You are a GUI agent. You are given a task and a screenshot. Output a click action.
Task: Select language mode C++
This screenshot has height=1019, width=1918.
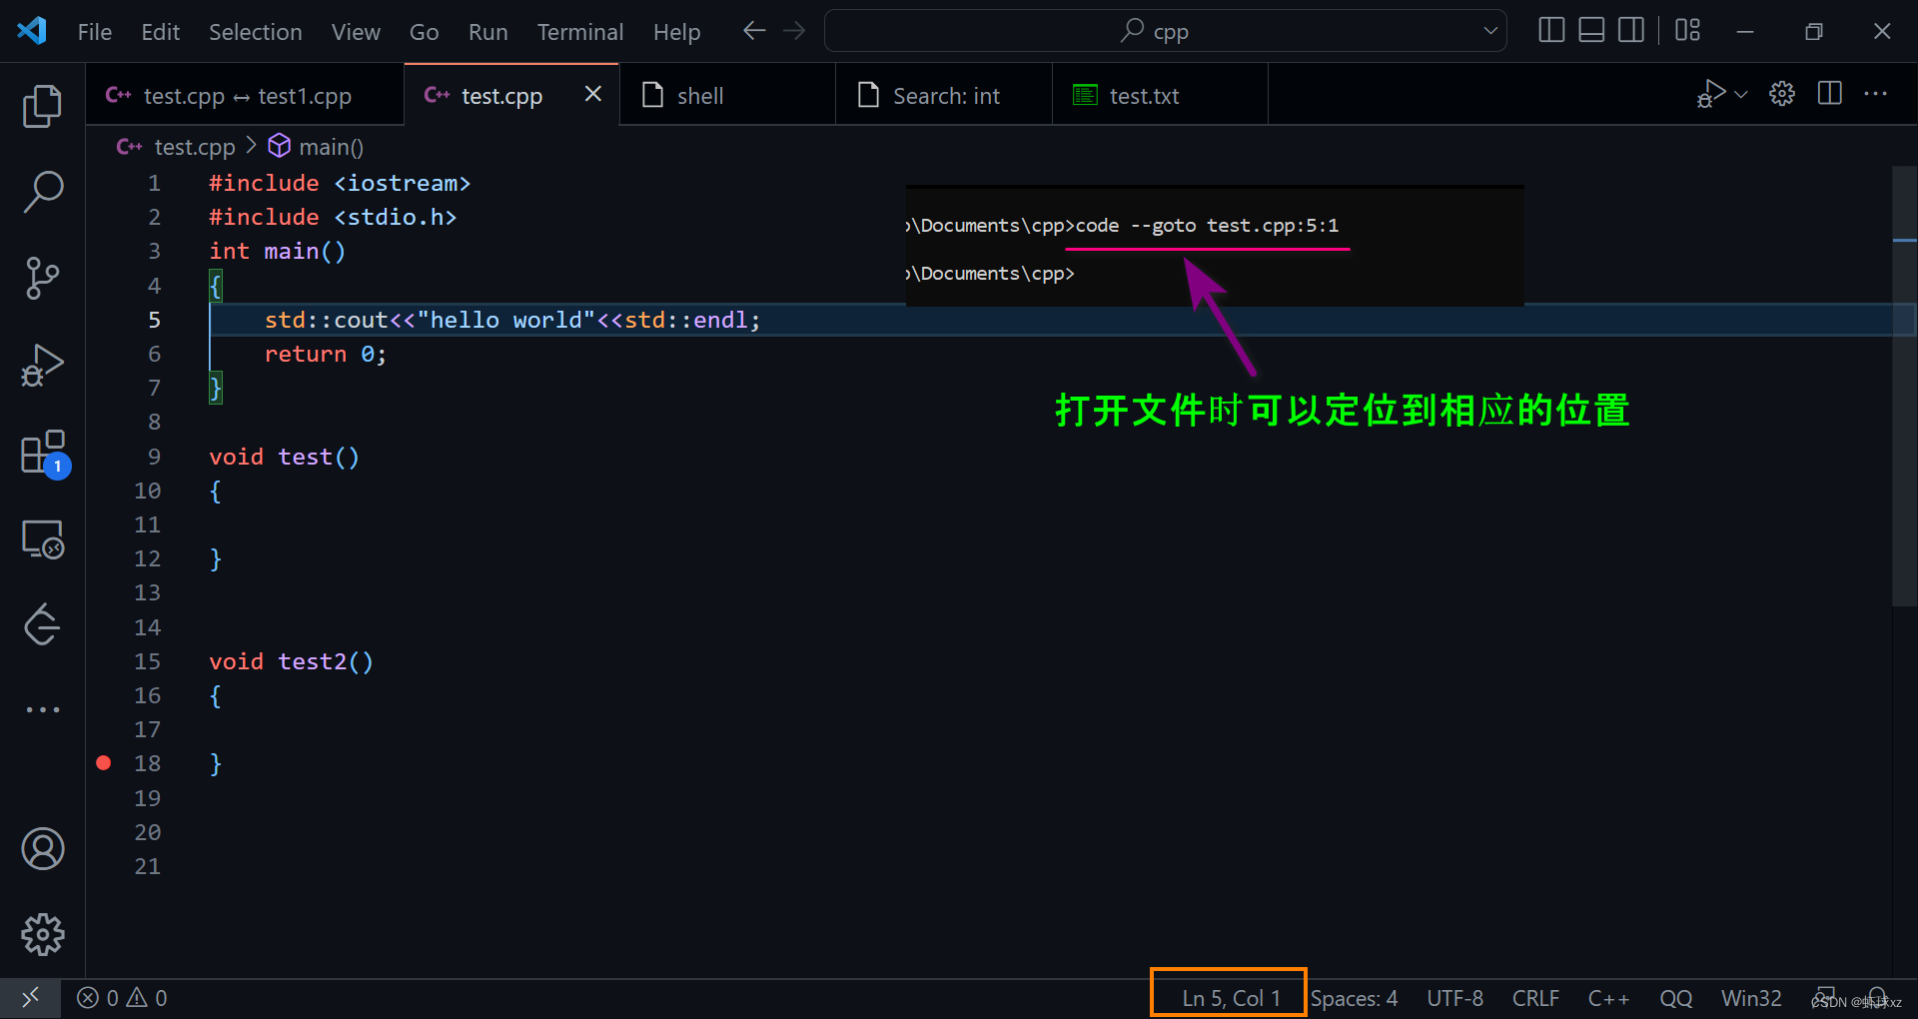pyautogui.click(x=1608, y=998)
